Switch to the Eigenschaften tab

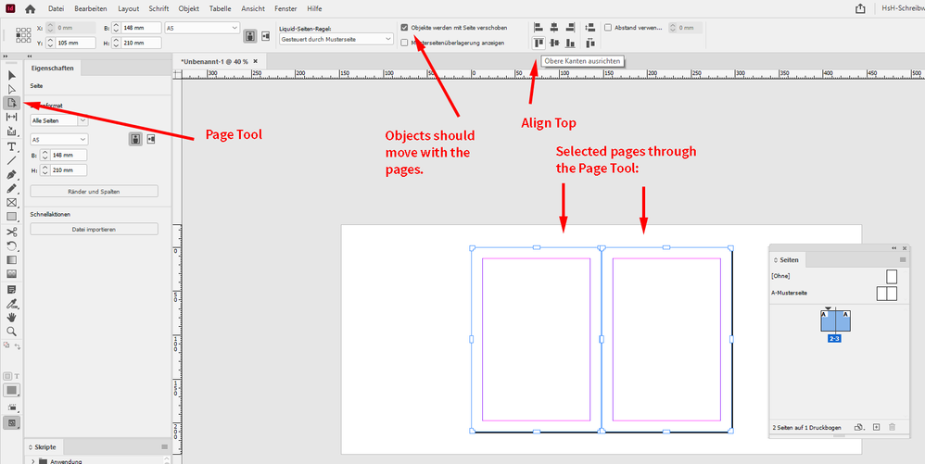(x=53, y=69)
